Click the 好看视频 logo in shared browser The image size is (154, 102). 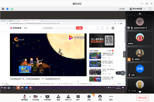point(16,28)
